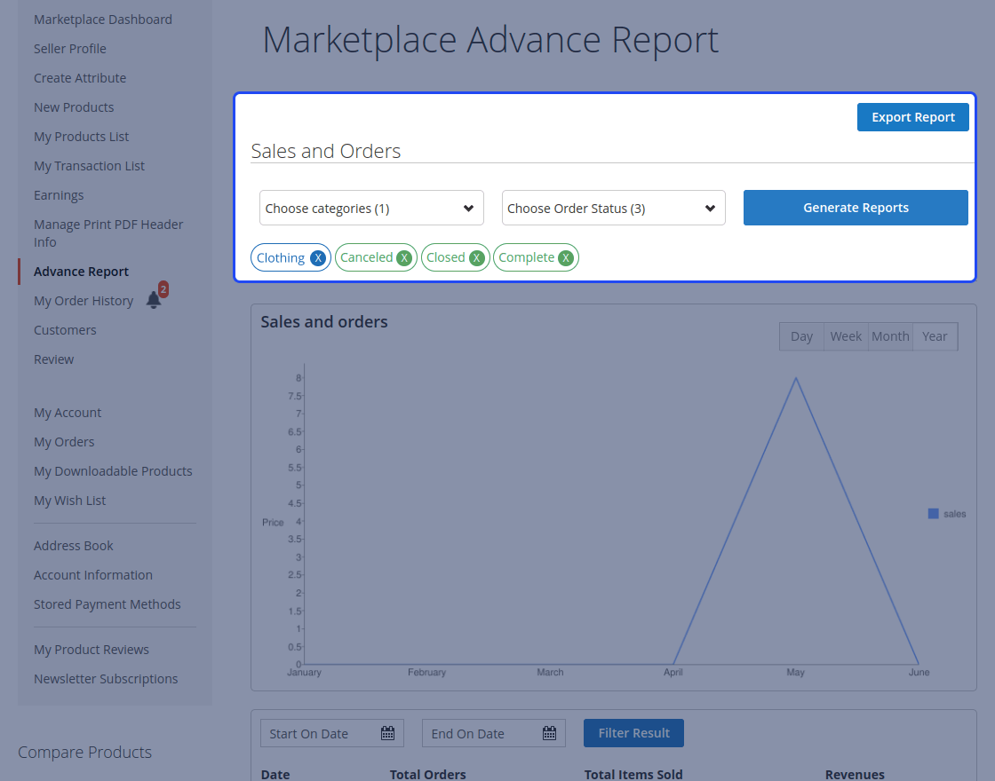The image size is (995, 781).
Task: Open My Wish List
Action: (x=70, y=501)
